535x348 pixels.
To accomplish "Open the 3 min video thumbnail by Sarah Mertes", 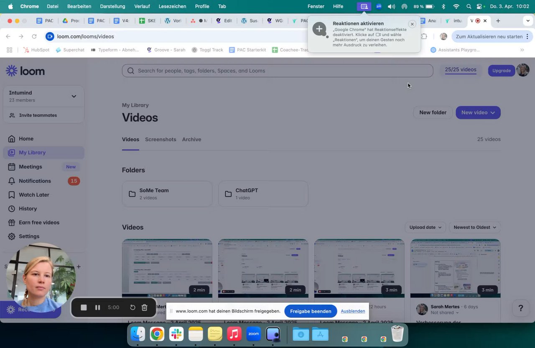I will pos(456,268).
